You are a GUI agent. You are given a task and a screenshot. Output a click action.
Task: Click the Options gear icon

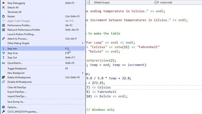click(3, 107)
